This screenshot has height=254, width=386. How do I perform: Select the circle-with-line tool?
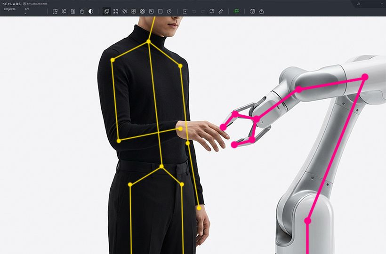pos(169,11)
